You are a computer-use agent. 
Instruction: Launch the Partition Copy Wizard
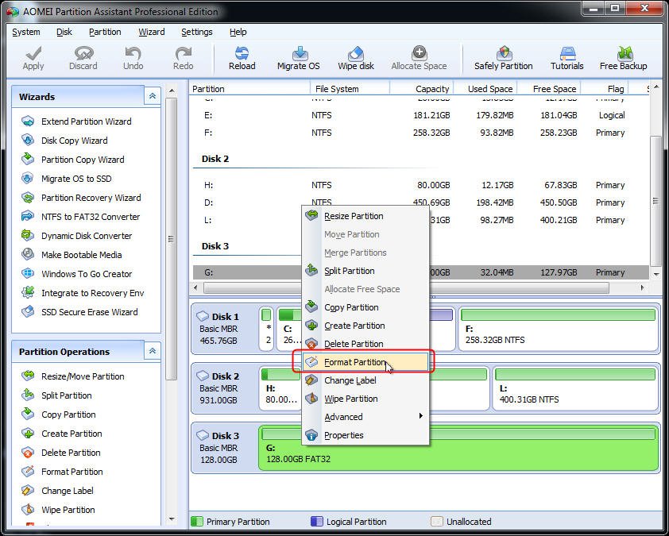pos(73,160)
